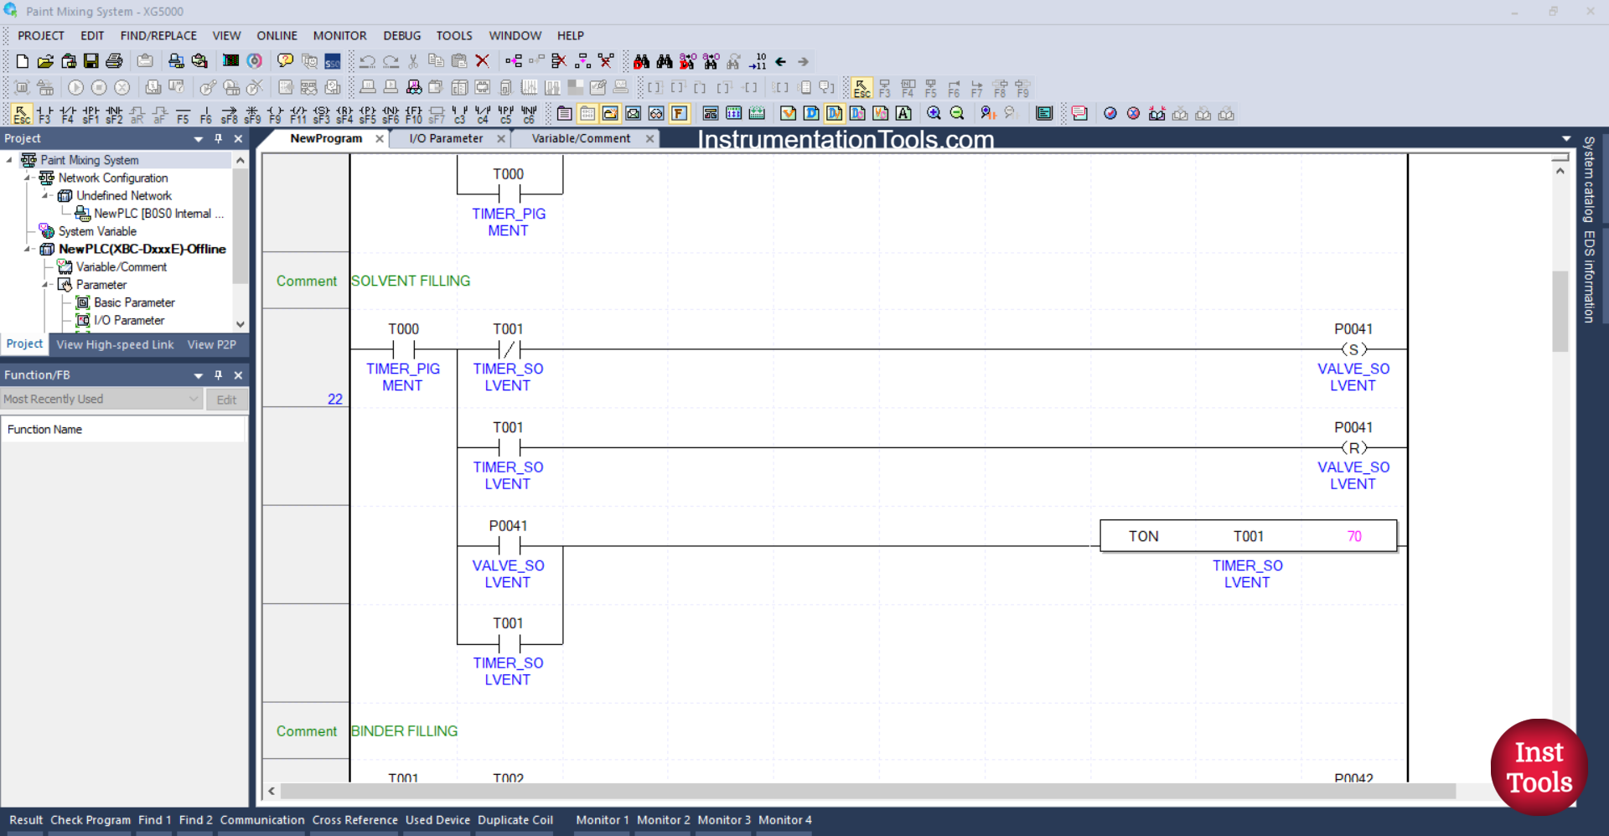Viewport: 1609px width, 836px height.
Task: Click the Edit button in Function/FB panel
Action: pos(226,400)
